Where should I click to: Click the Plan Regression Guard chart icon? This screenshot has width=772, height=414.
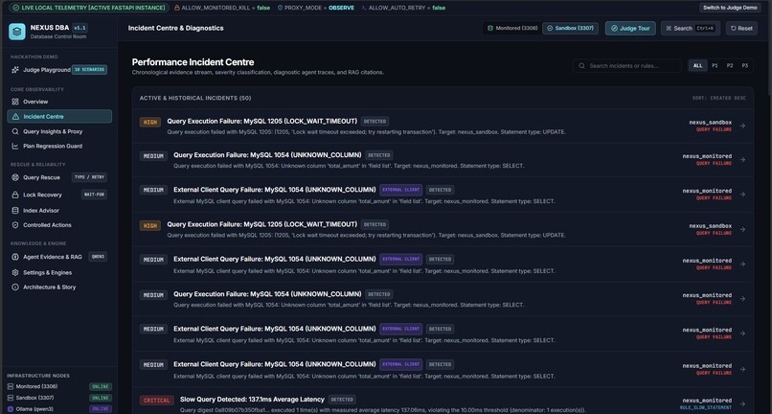(x=15, y=146)
